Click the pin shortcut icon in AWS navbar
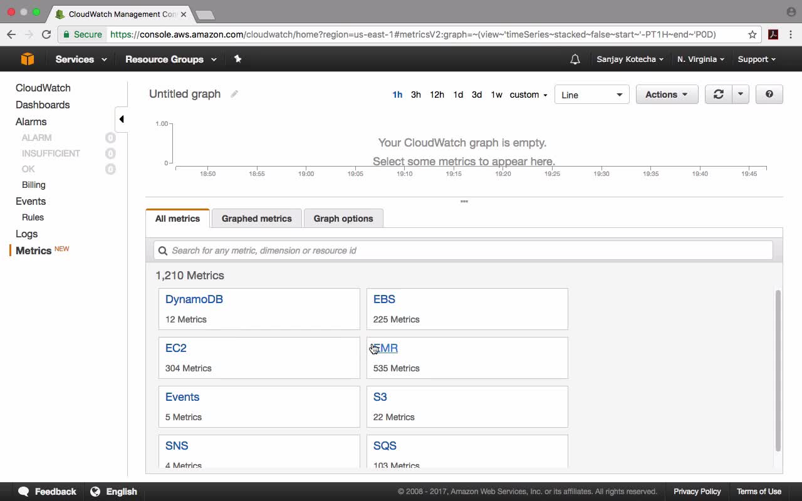 pyautogui.click(x=237, y=59)
